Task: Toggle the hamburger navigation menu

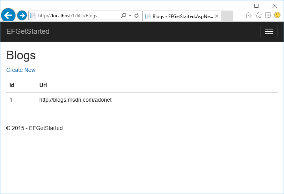Action: pyautogui.click(x=269, y=31)
